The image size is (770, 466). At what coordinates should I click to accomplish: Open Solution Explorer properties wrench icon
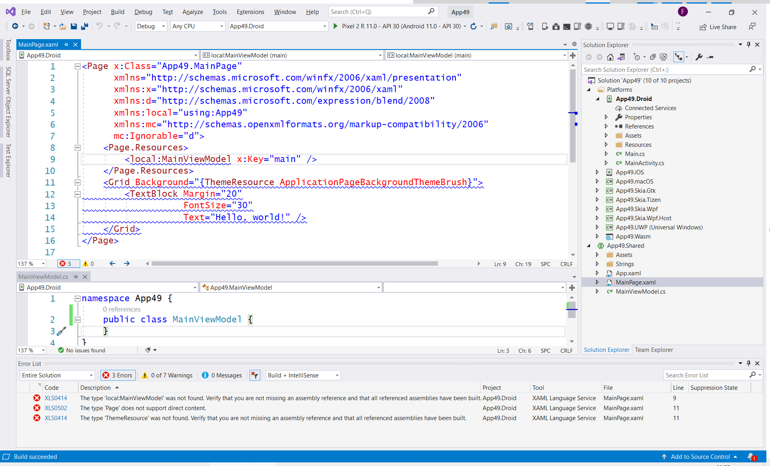(699, 57)
